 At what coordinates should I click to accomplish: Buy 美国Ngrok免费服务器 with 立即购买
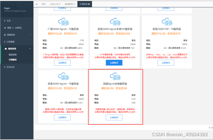[114, 117]
